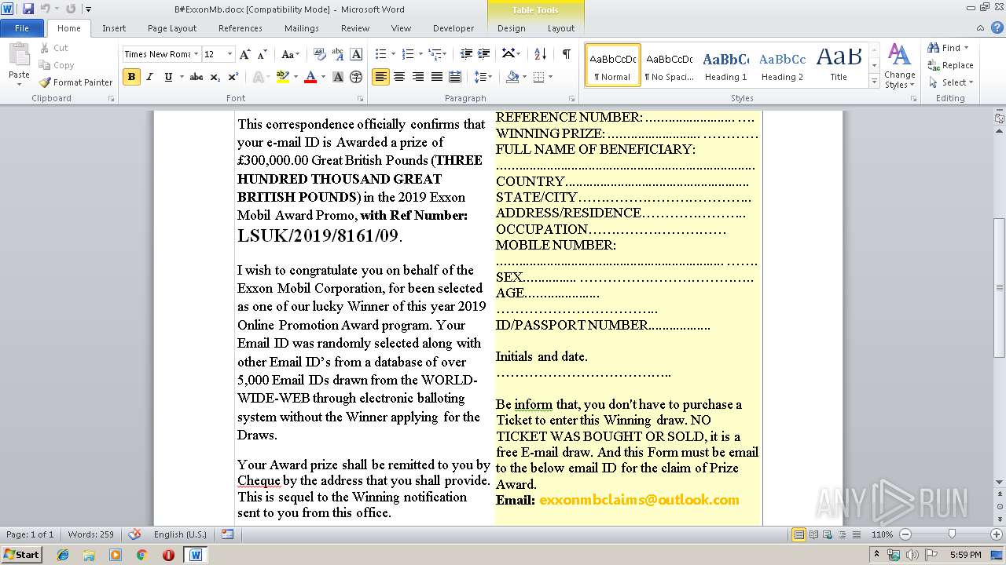Click the Windows Start button
1006x565 pixels.
tap(21, 554)
